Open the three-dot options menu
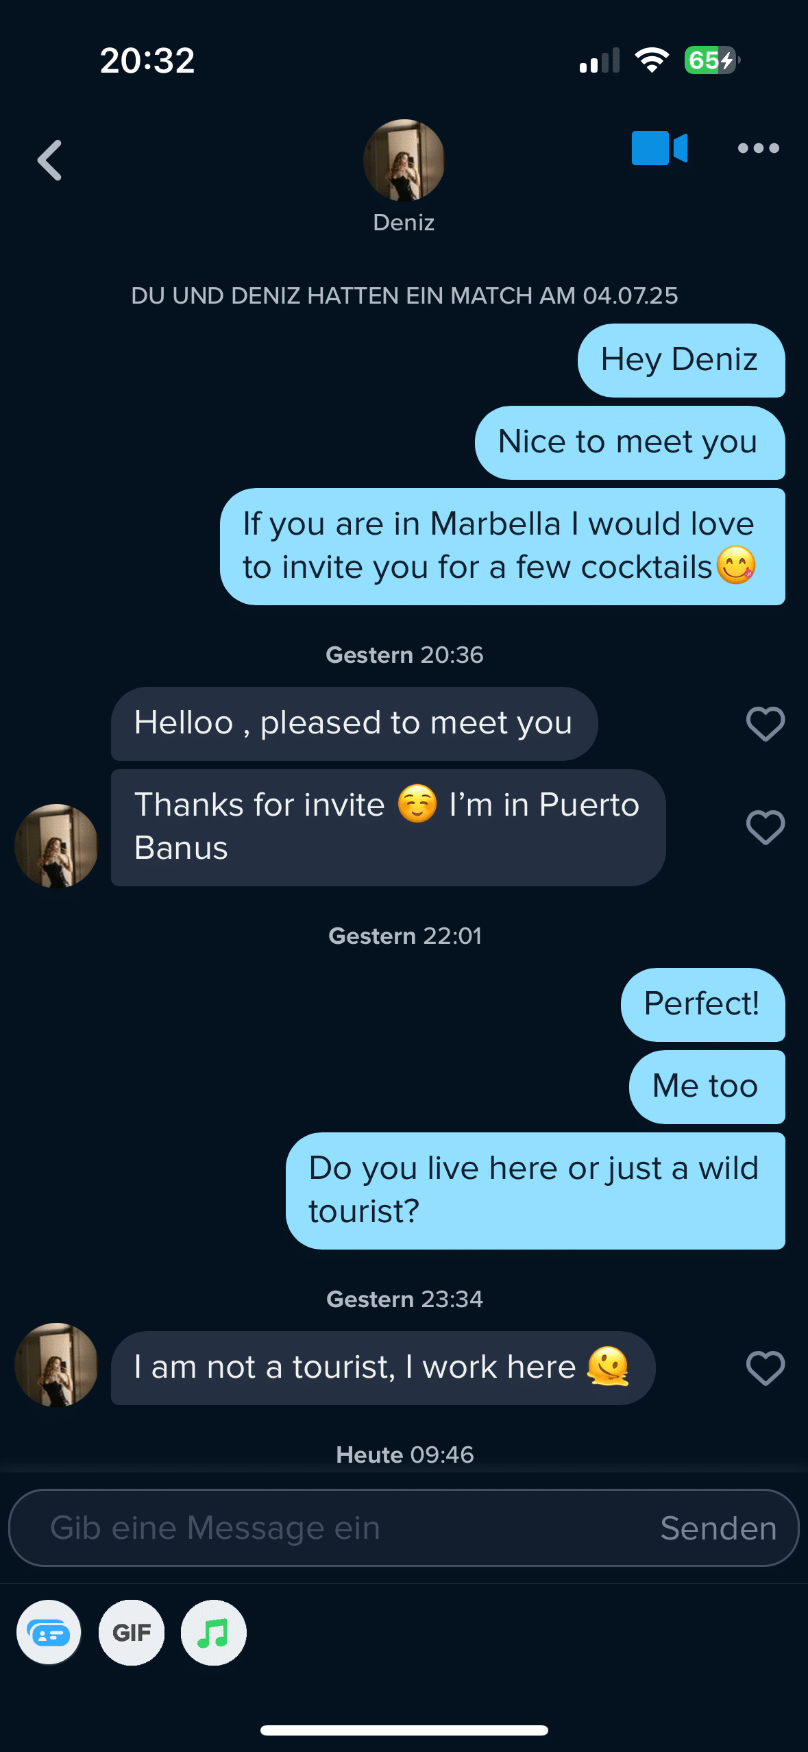Screen dimensions: 808x1752 [758, 148]
